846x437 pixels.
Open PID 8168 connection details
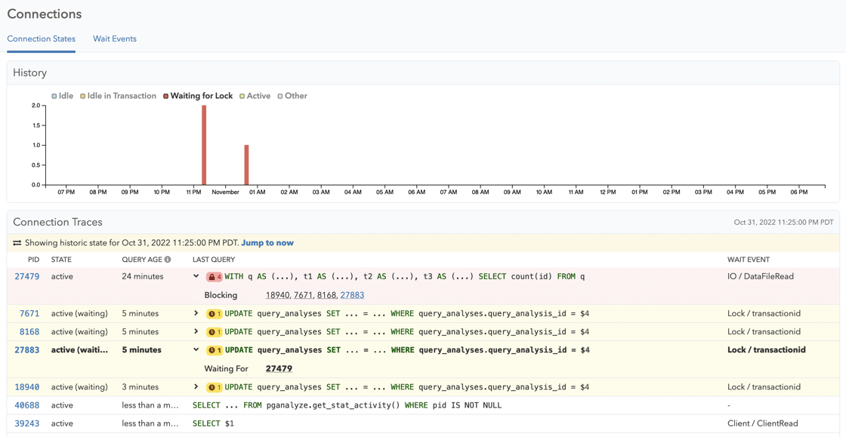[x=29, y=331]
